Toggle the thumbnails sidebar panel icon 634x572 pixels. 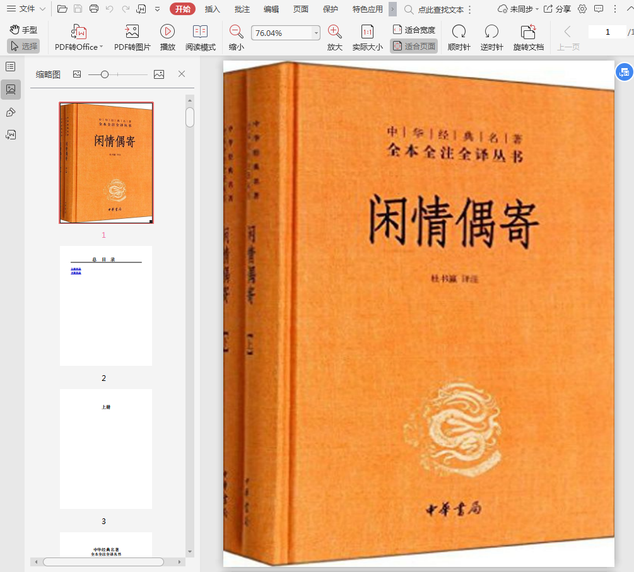[x=11, y=90]
